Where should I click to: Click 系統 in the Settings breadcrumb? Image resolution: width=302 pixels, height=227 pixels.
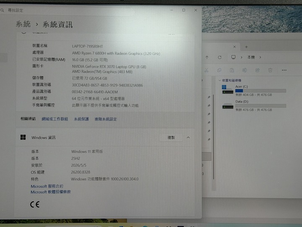[23, 24]
